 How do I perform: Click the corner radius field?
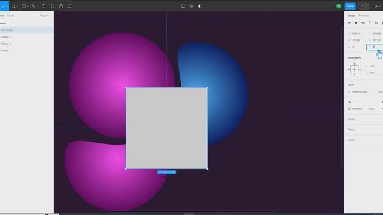[375, 47]
